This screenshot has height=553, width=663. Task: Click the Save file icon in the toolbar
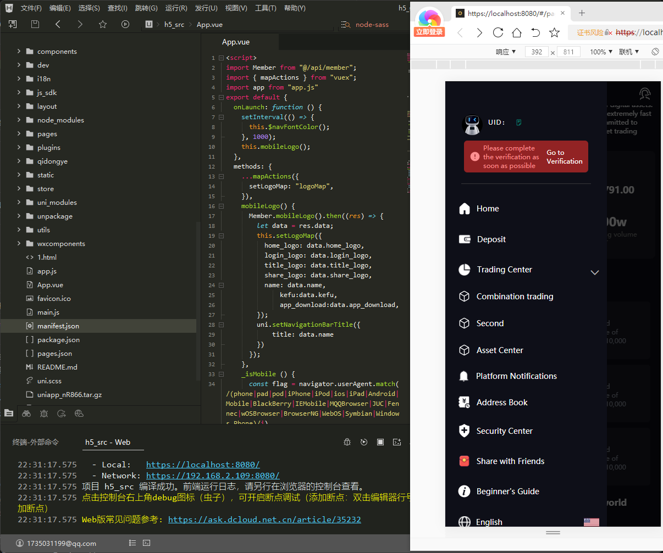pos(35,24)
